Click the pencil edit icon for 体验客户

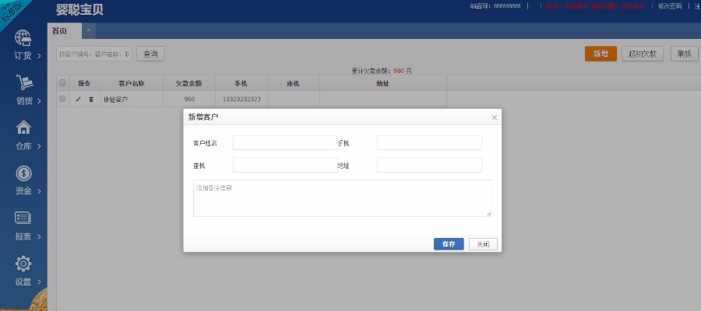78,99
